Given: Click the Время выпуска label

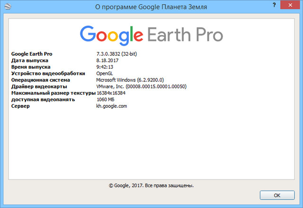Looking at the screenshot, I should pos(31,67).
